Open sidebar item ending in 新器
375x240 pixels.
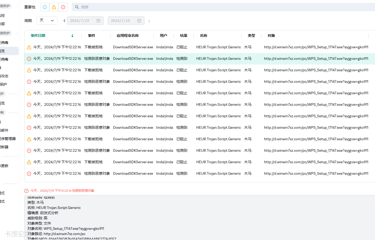[x=4, y=147]
